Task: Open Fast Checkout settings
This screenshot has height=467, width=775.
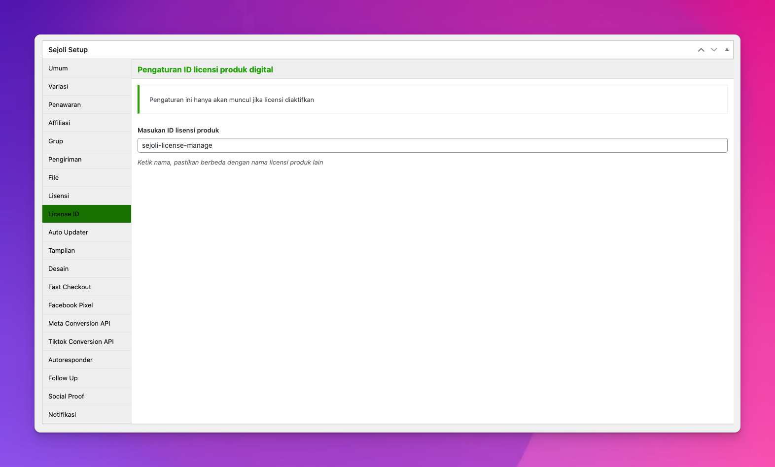Action: (70, 287)
